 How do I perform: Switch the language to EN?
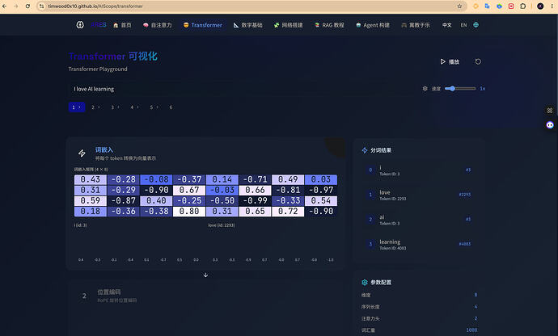[x=463, y=25]
